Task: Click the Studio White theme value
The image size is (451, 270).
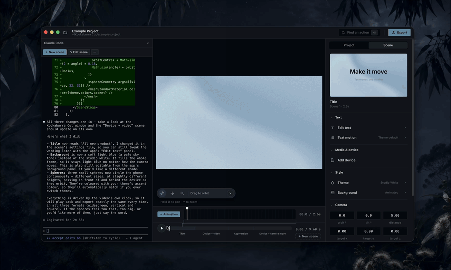Action: pos(389,183)
